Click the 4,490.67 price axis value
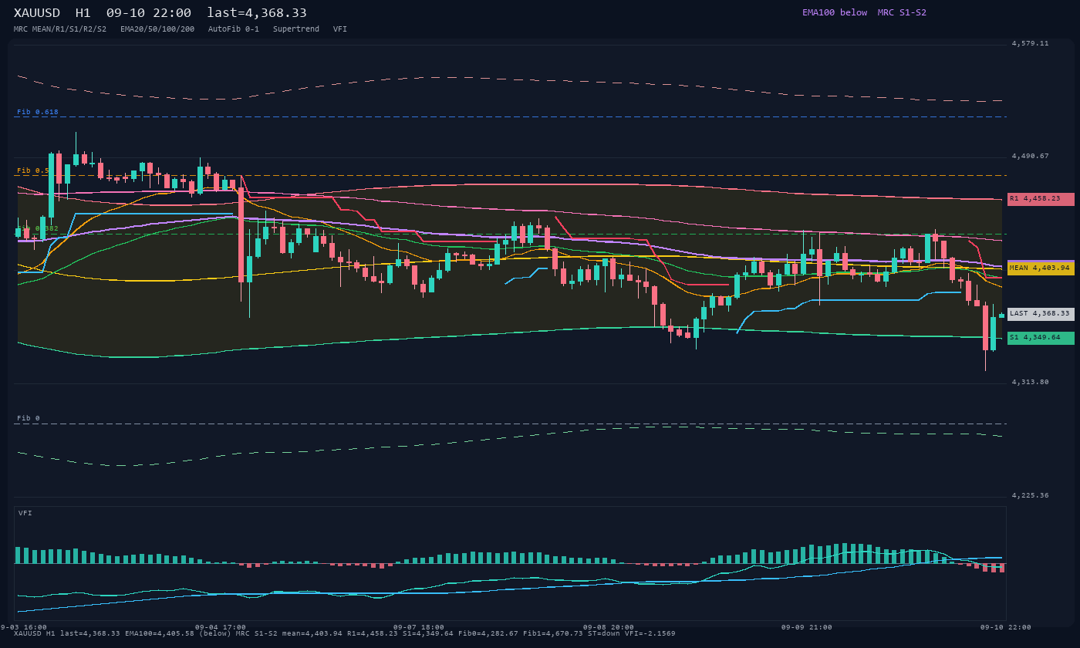This screenshot has width=1080, height=648. point(1031,157)
